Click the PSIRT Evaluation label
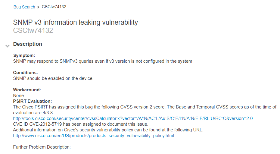Image resolution: width=280 pixels, height=154 pixels. click(x=33, y=101)
